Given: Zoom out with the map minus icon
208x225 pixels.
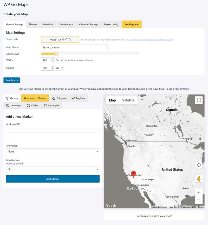Looking at the screenshot, I should pyautogui.click(x=199, y=200).
